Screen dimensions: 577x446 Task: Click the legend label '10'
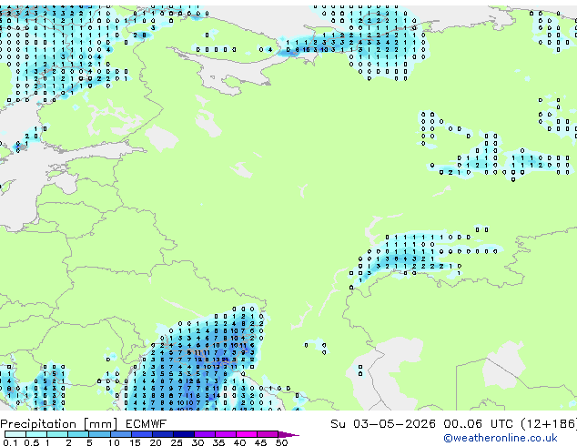(114, 442)
